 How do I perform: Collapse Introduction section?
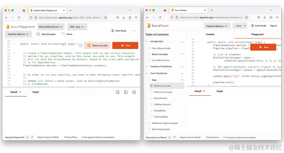click(182, 42)
